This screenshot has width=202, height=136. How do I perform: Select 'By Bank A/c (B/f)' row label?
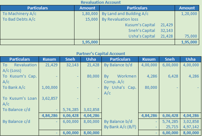120,127
